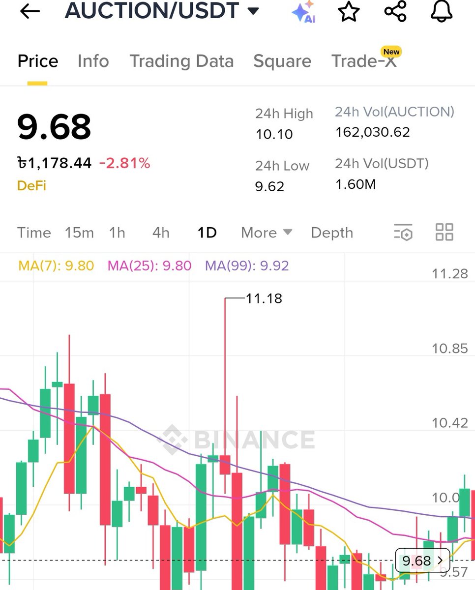Screen dimensions: 475x590
Task: Tap the 10.85 price axis label
Action: 450,349
